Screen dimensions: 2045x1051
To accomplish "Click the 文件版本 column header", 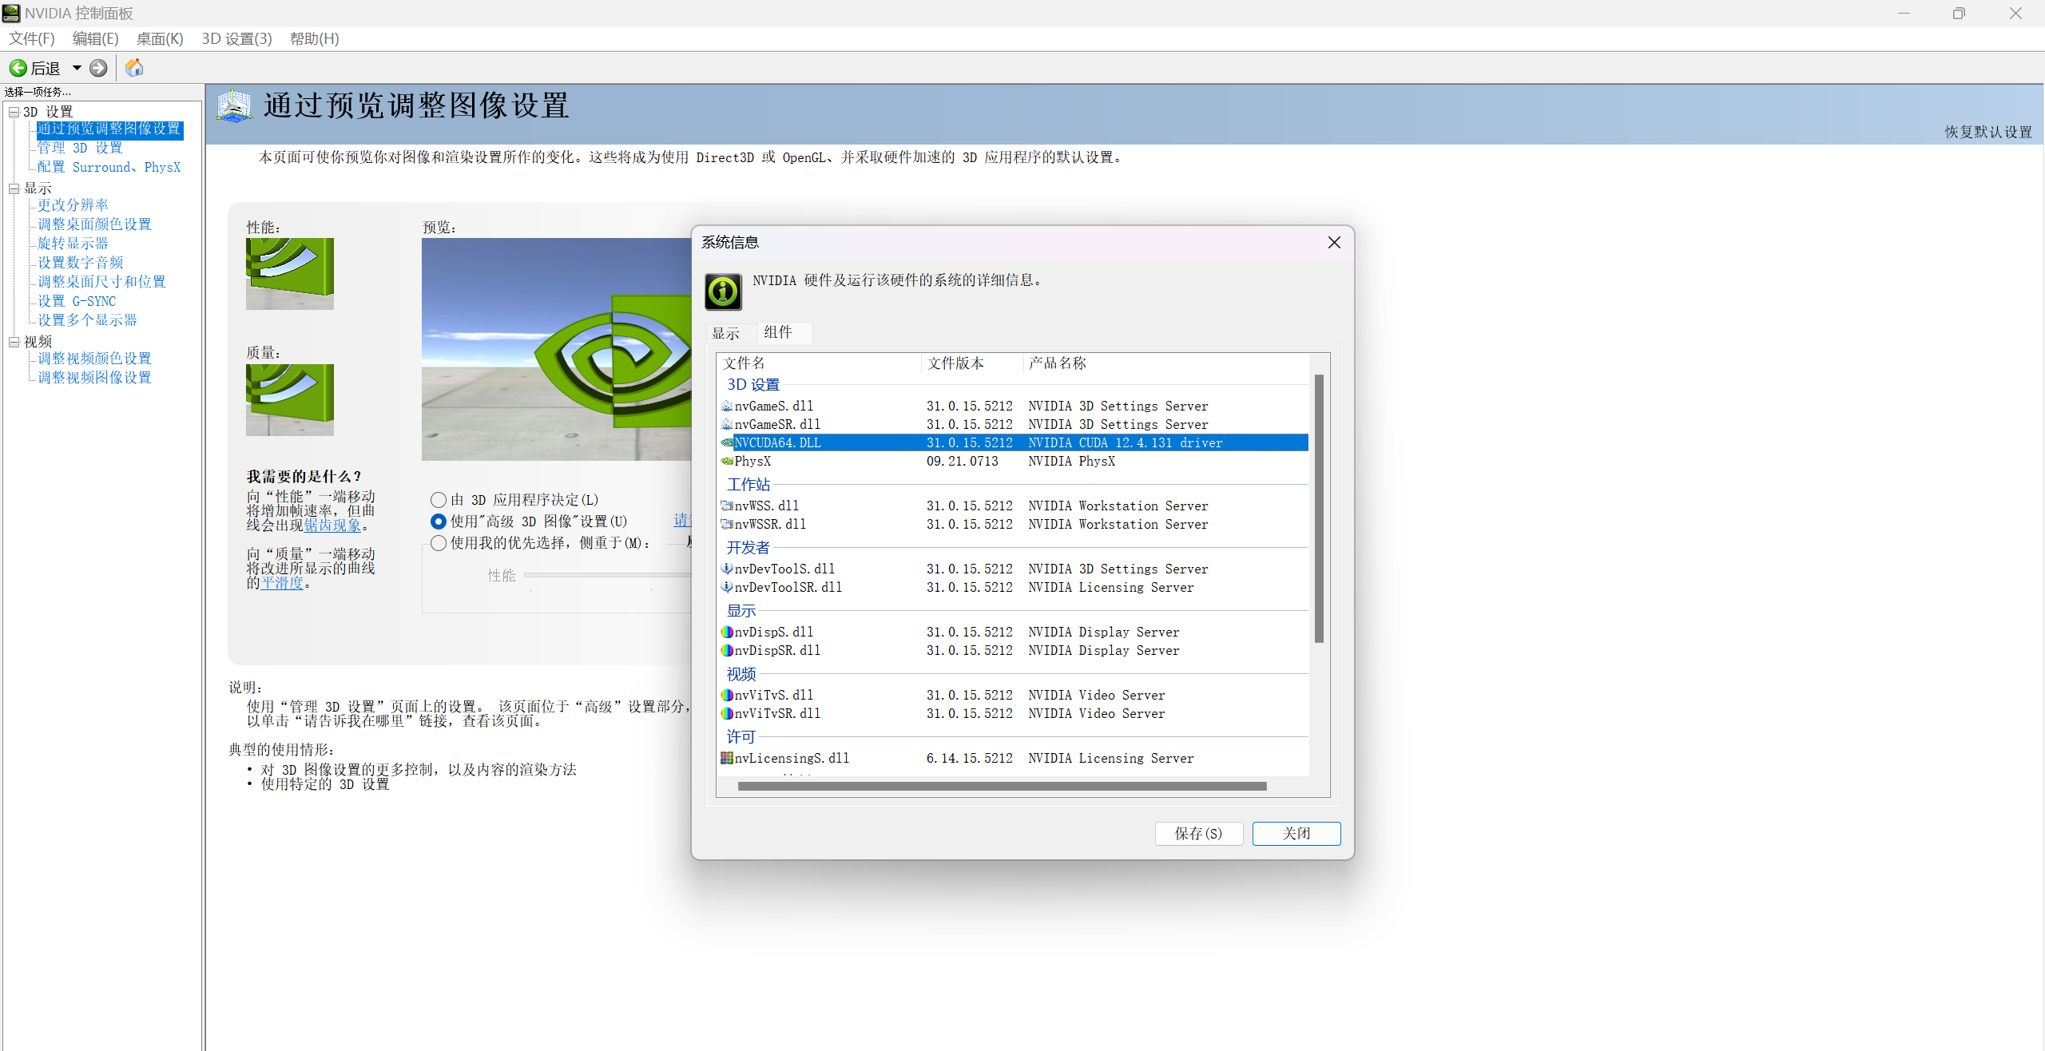I will (972, 363).
